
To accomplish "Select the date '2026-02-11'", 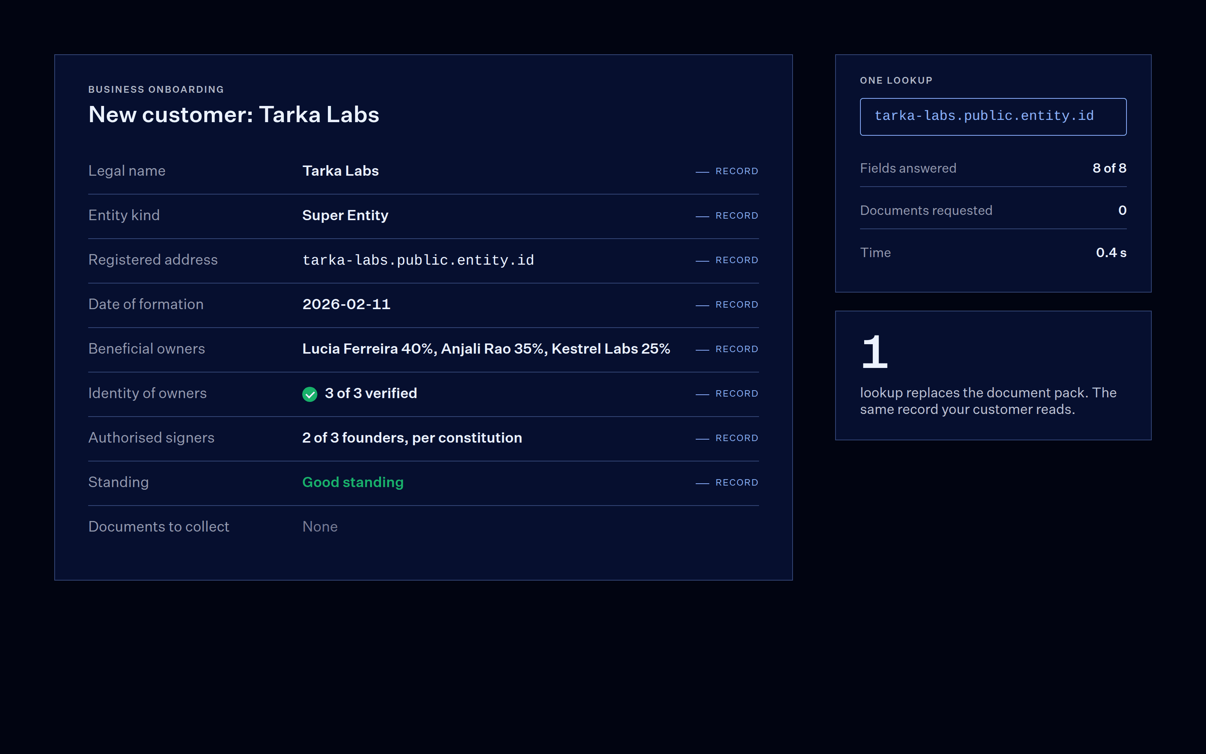I will (x=346, y=304).
